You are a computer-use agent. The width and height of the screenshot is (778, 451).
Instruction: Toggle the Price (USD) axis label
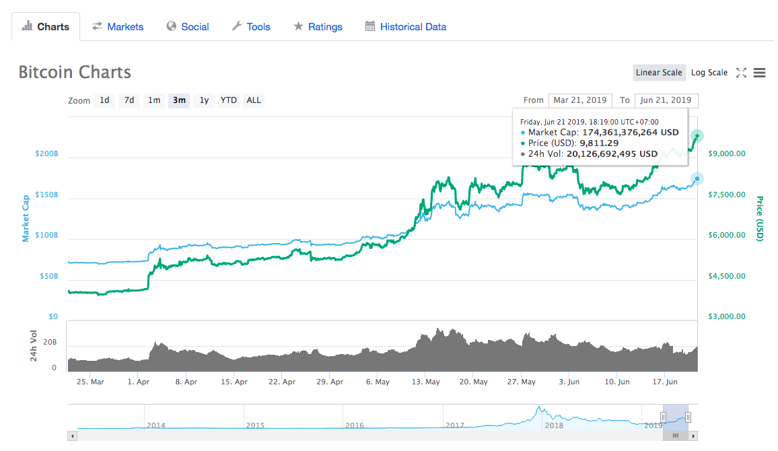[759, 219]
